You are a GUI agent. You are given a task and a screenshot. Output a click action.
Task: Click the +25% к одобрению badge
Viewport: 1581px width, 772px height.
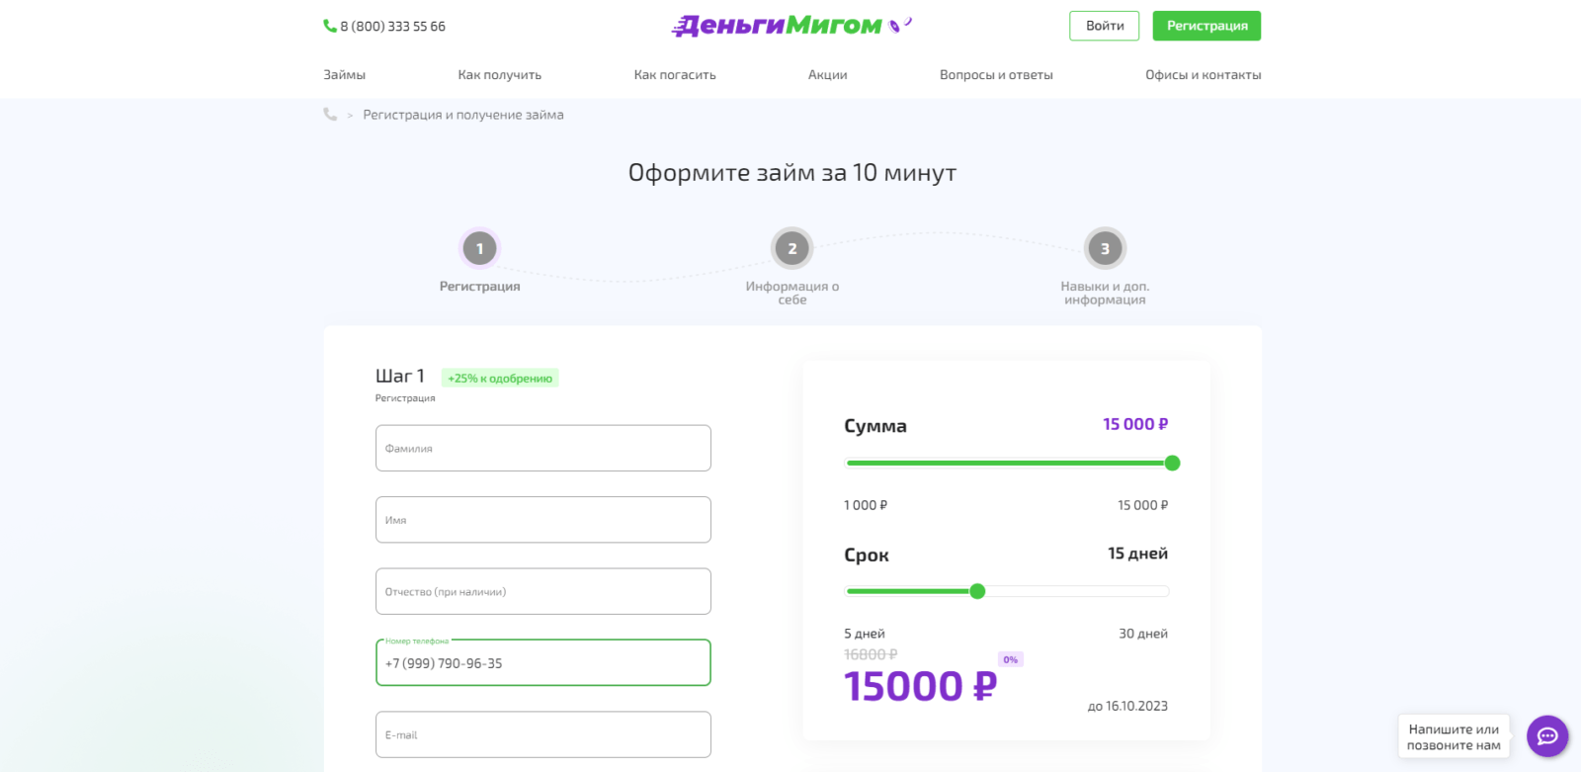(x=500, y=378)
